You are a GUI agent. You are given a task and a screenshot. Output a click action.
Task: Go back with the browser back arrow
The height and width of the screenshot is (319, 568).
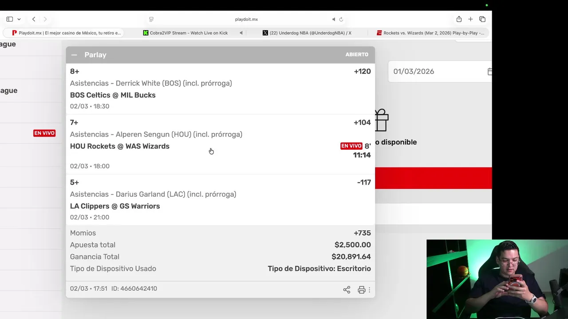tap(34, 19)
